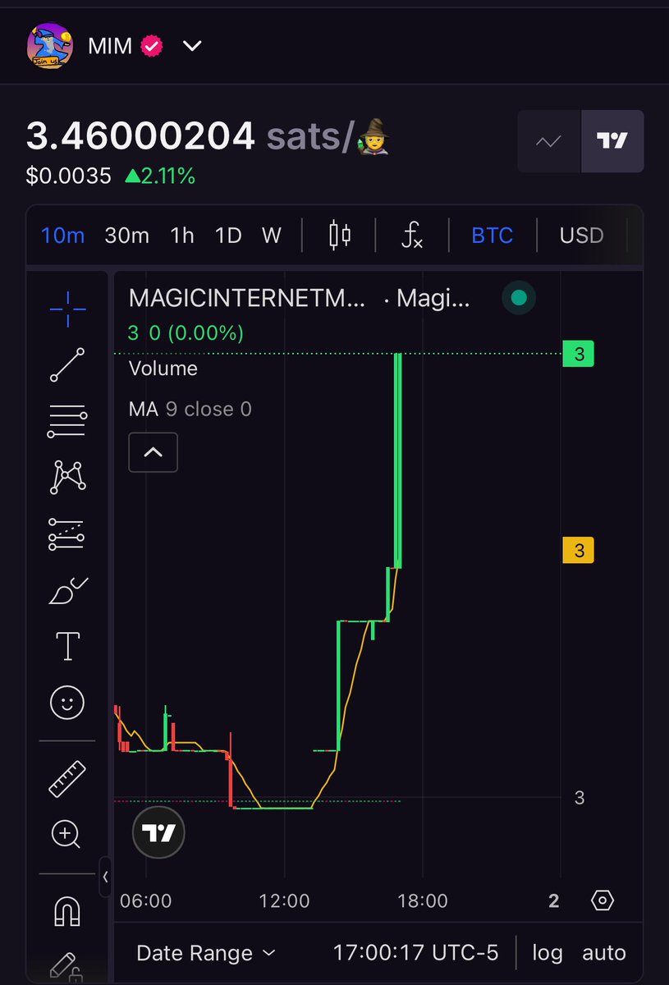Select the 1h timeframe
669x985 pixels.
(182, 236)
